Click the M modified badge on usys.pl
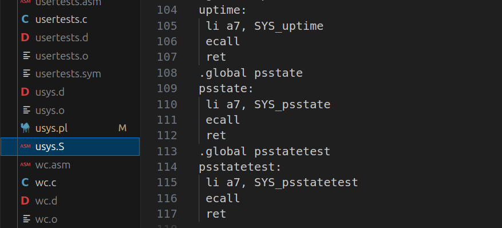Viewport: 502px width, 228px height. 122,128
